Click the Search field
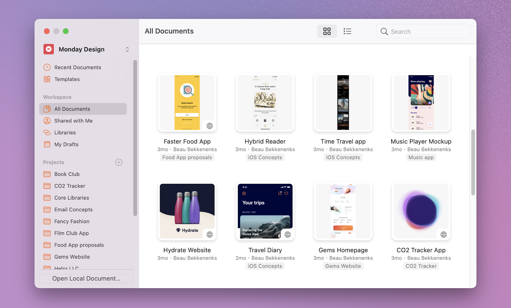 tap(423, 31)
